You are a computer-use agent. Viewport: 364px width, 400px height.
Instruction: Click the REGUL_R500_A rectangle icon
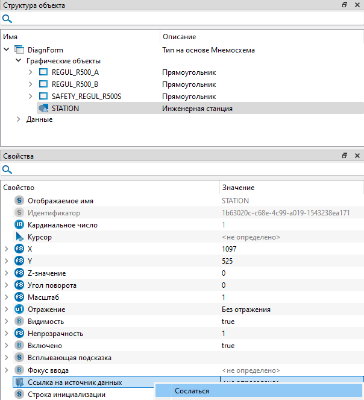coord(43,72)
